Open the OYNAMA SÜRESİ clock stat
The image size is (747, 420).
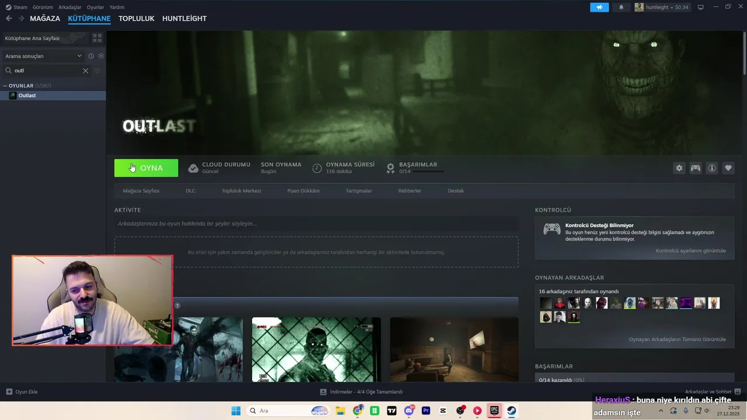[317, 168]
